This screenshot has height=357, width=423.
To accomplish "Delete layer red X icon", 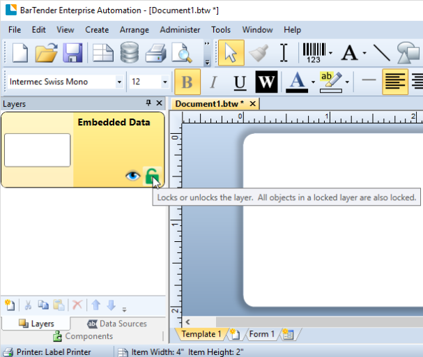I will click(77, 305).
